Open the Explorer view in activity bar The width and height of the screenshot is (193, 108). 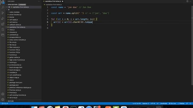click(x=3, y=2)
